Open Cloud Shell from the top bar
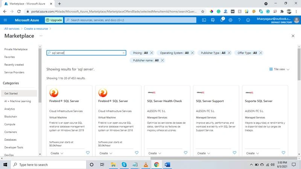This screenshot has width=301, height=169. pos(204,20)
